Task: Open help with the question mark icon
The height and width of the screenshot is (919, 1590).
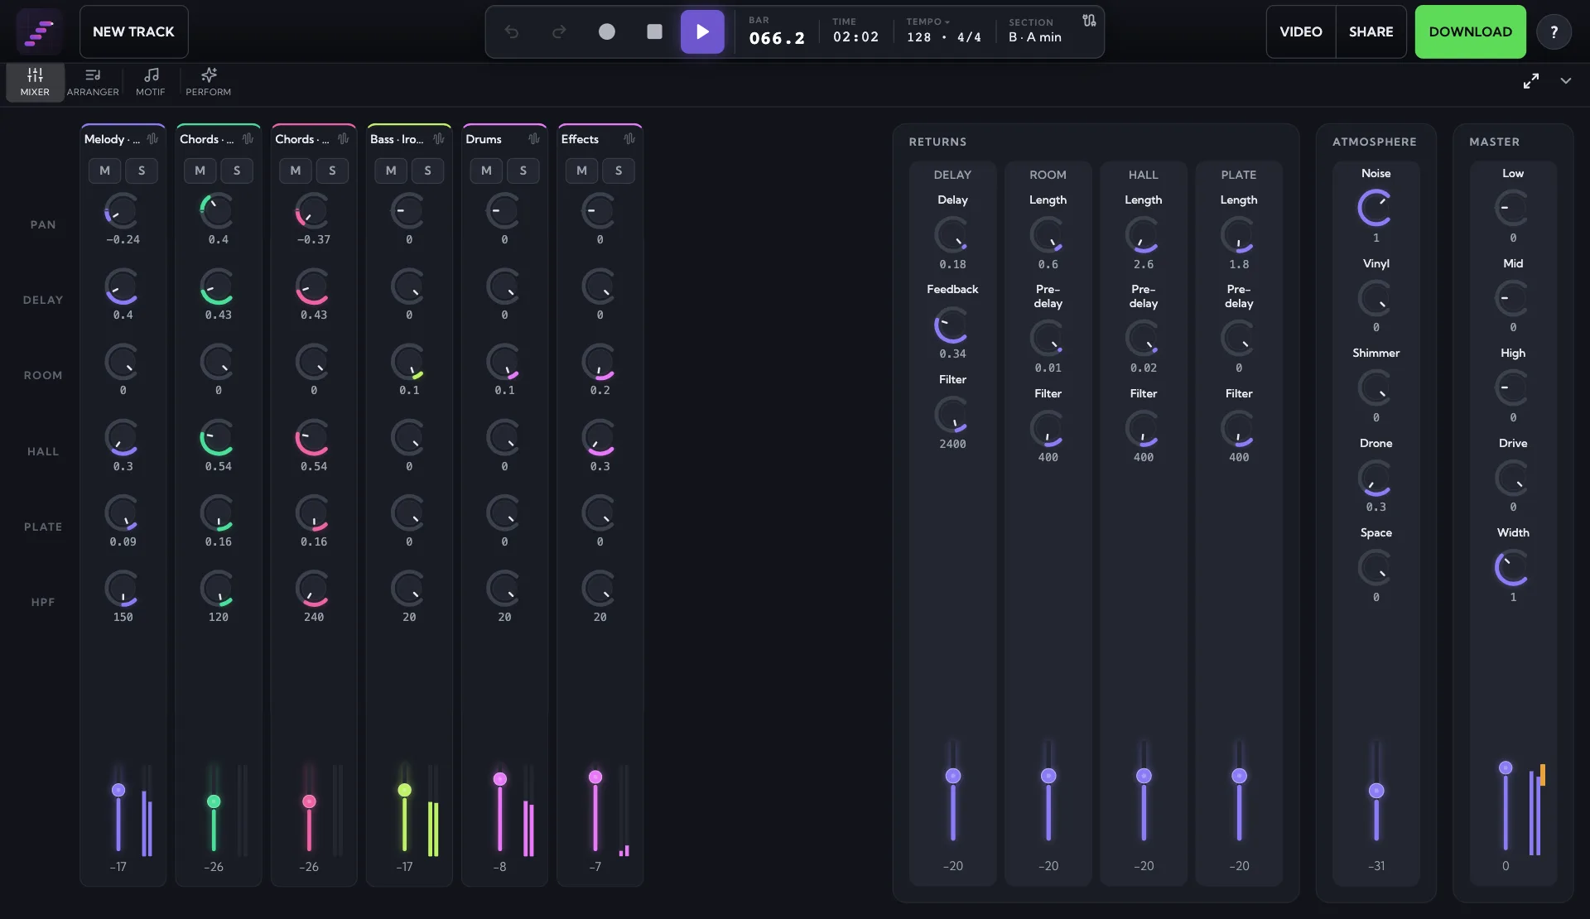Action: tap(1554, 31)
